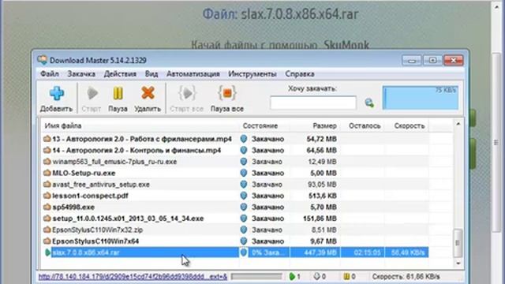The width and height of the screenshot is (505, 284).
Task: Open the Вид menu
Action: click(x=151, y=74)
